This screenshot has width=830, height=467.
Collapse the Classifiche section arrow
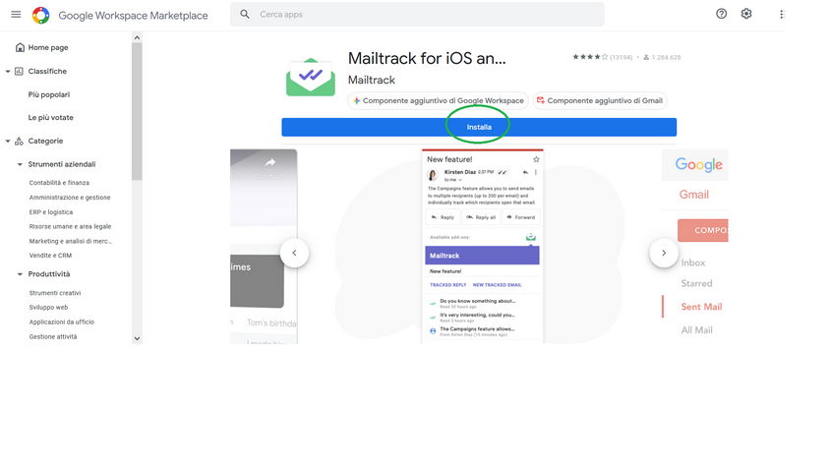tap(8, 72)
